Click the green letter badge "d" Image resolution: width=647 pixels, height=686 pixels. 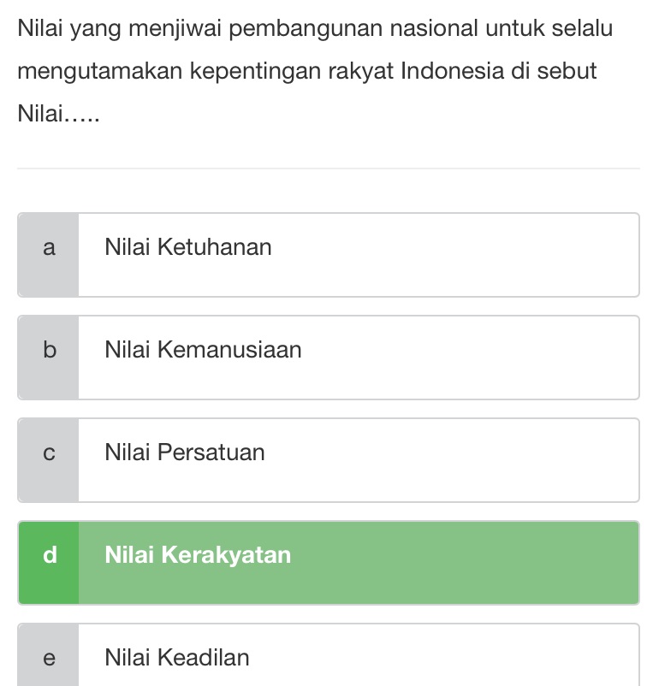point(49,555)
